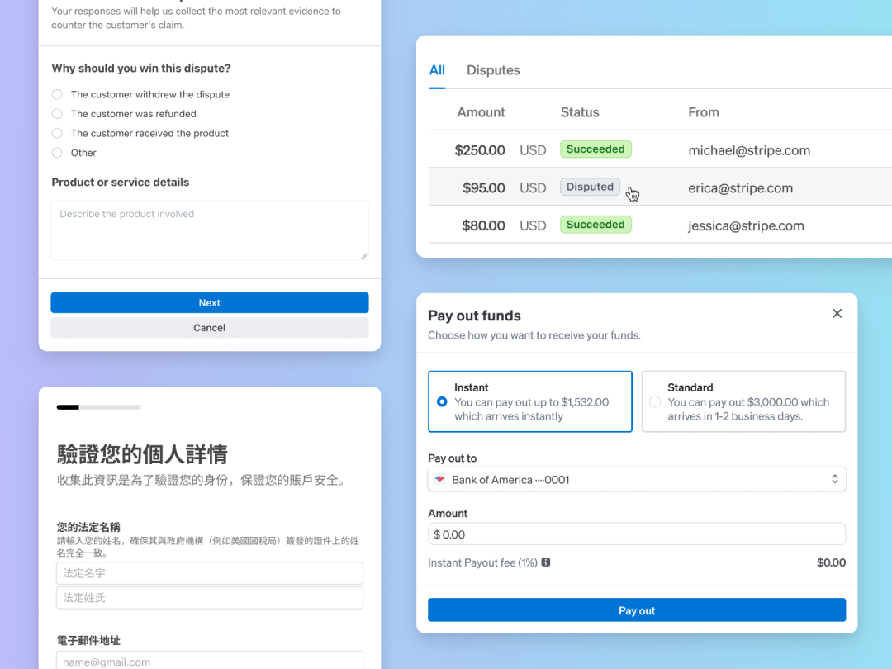Select the Instant payout radio option
Image resolution: width=892 pixels, height=669 pixels.
(x=442, y=401)
